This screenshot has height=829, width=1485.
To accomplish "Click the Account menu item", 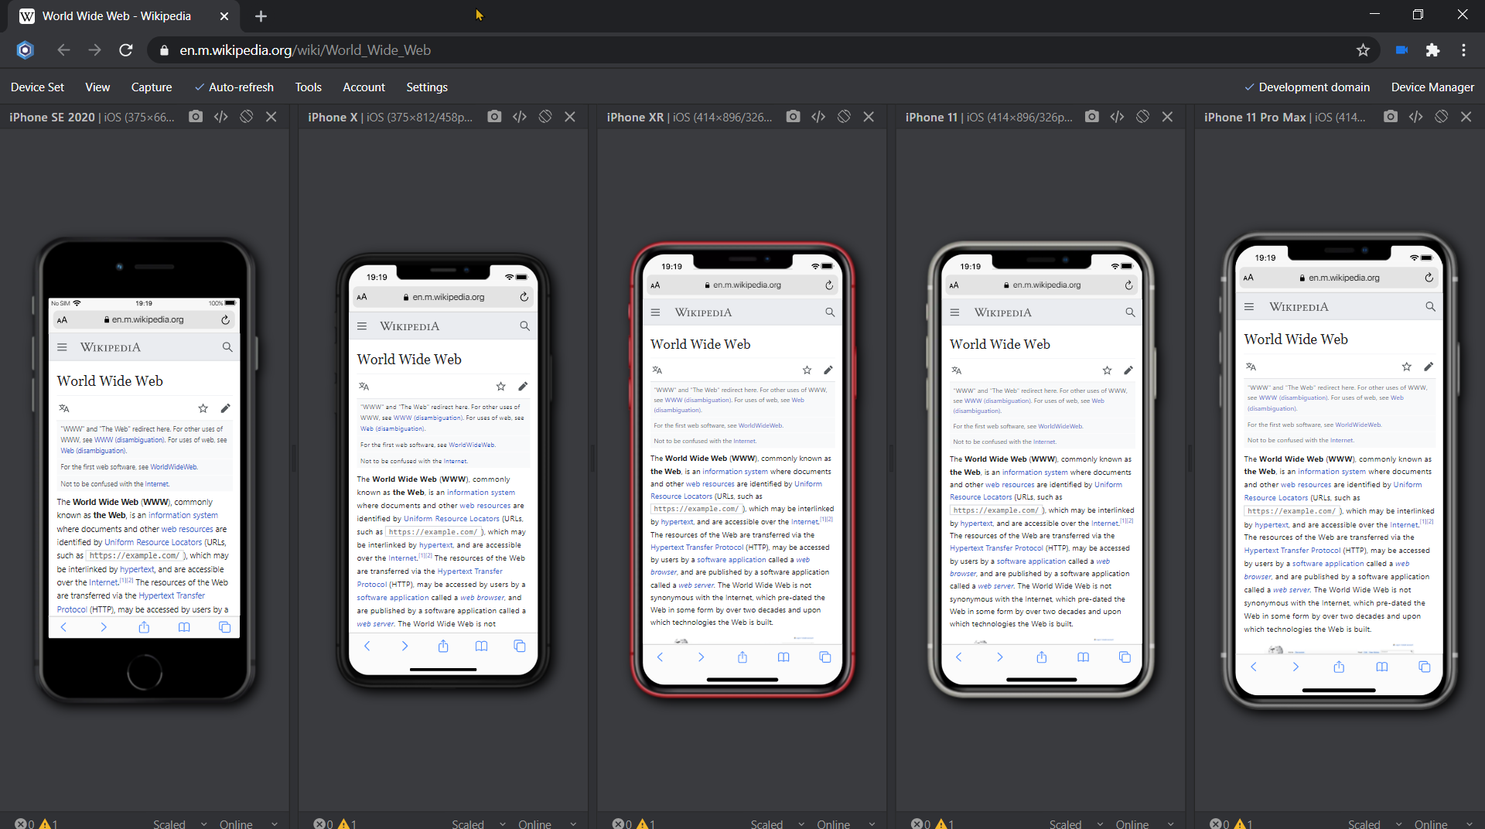I will point(364,87).
